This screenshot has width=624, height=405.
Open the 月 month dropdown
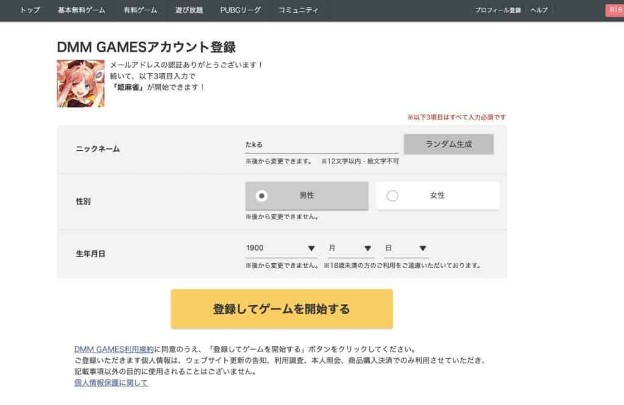350,248
